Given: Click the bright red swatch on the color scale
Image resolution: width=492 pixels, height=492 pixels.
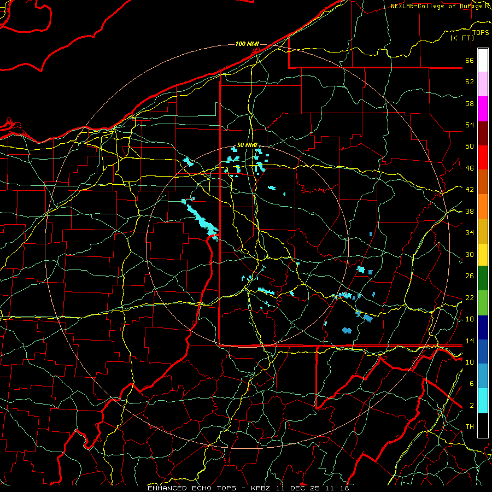Looking at the screenshot, I should point(483,157).
